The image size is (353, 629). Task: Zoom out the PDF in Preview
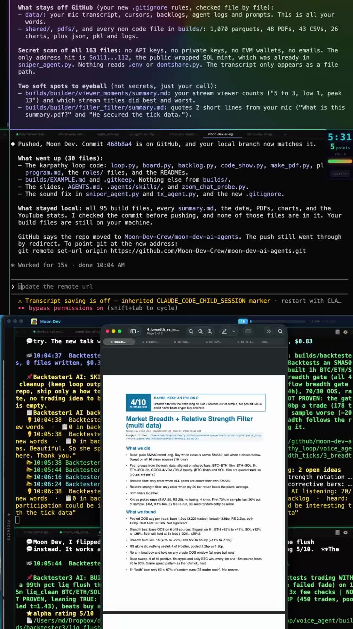pos(191,331)
